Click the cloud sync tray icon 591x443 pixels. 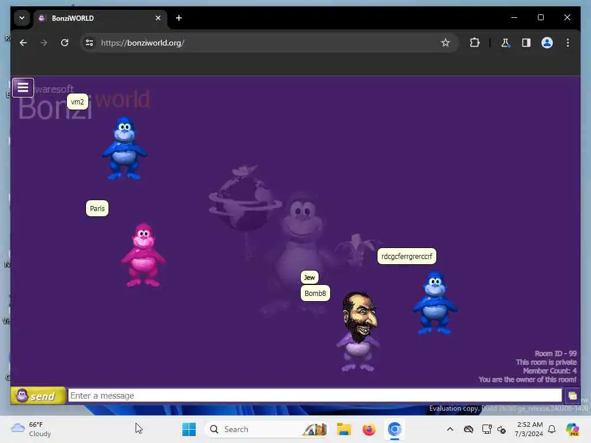click(469, 429)
